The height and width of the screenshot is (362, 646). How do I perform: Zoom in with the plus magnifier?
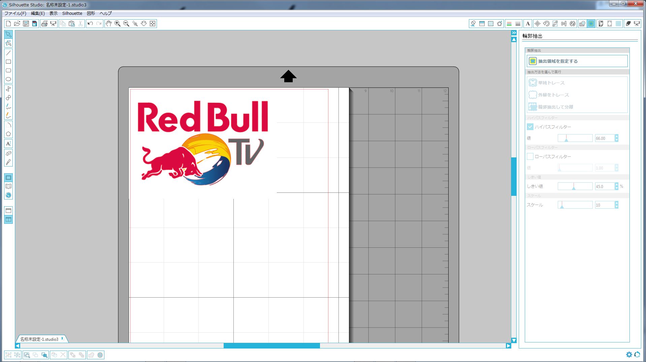[x=117, y=24]
